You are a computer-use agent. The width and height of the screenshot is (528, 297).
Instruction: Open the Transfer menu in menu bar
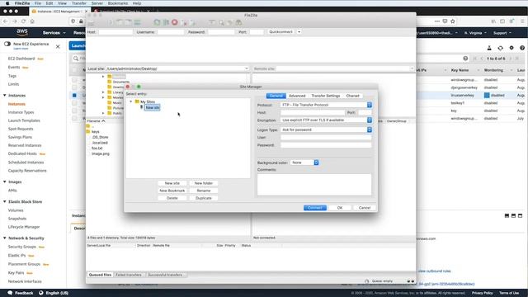tap(79, 3)
